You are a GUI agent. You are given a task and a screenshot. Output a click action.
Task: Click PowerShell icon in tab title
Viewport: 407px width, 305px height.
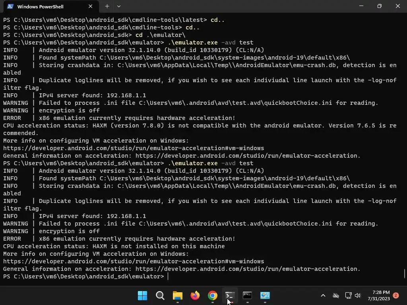10,6
